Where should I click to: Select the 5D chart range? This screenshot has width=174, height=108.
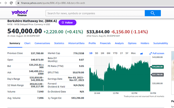[96, 53]
